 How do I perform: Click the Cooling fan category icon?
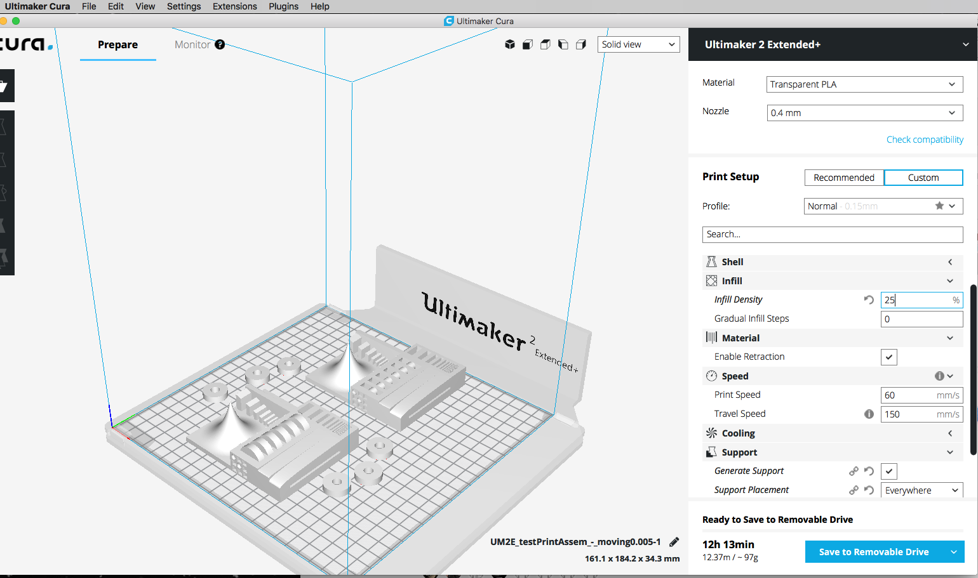pyautogui.click(x=711, y=433)
